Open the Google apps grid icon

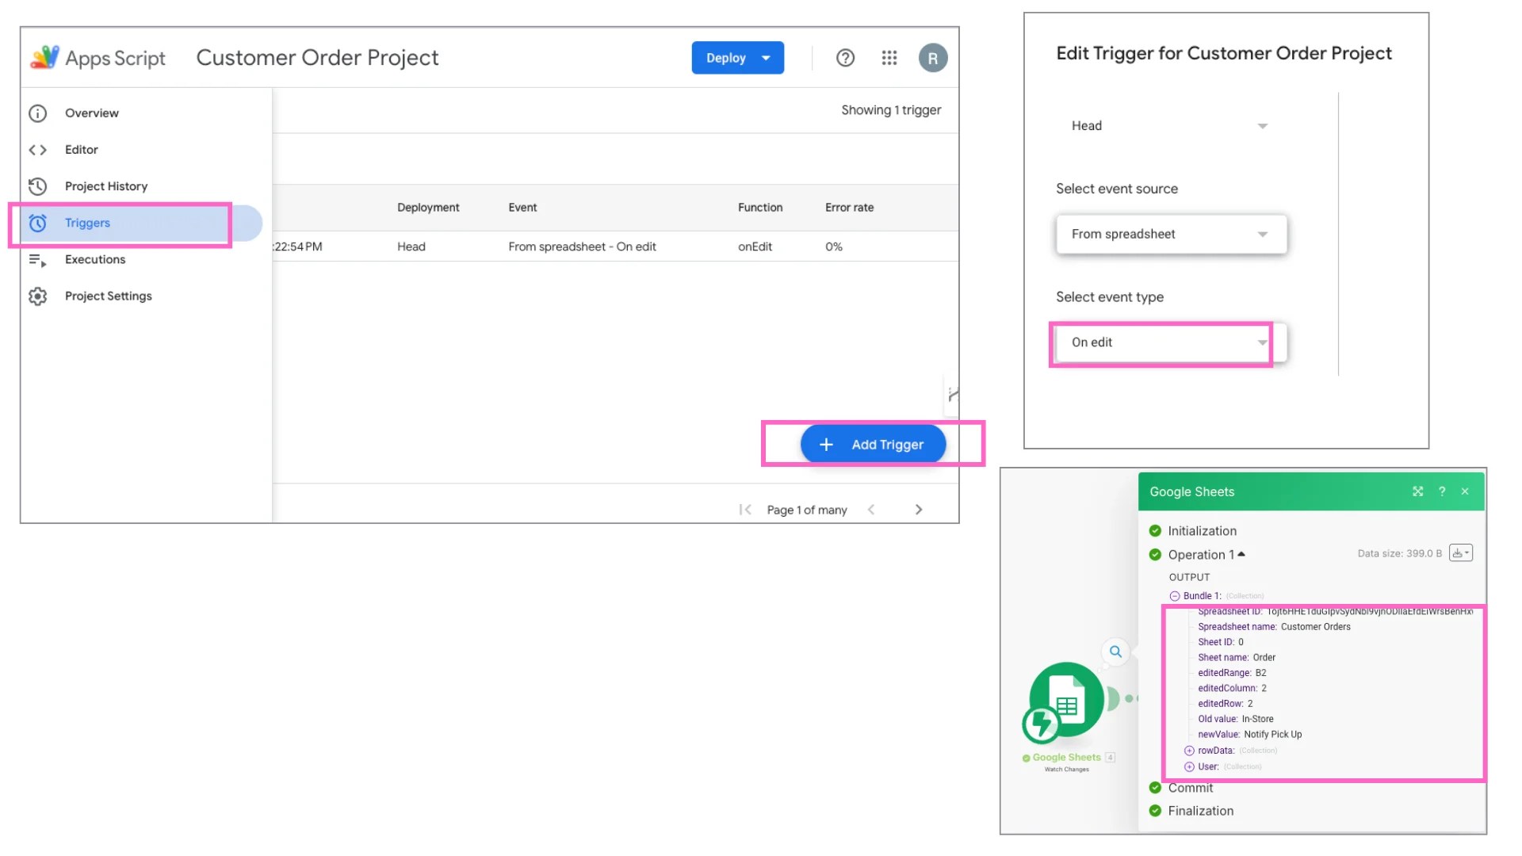889,58
